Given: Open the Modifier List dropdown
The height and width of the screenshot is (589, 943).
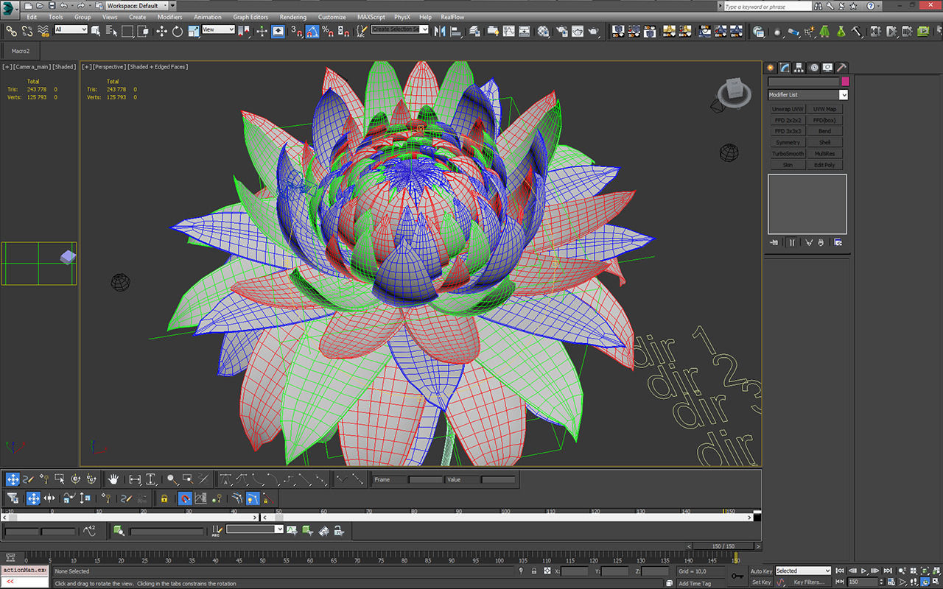Looking at the screenshot, I should [807, 94].
